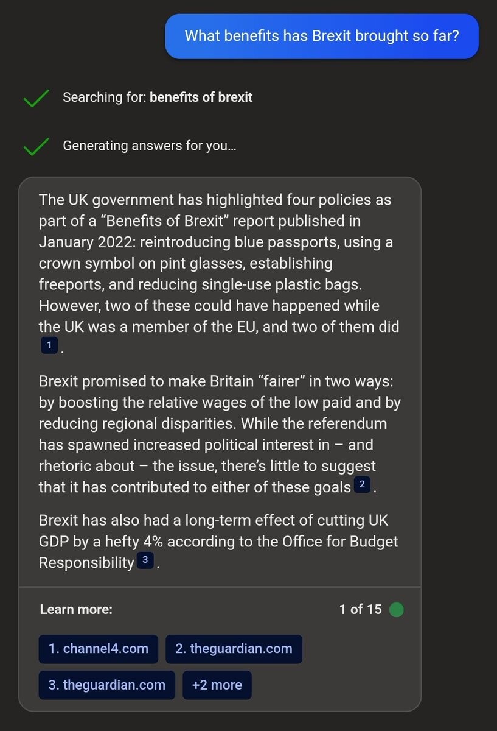Open source 3 theguardian.com link
The width and height of the screenshot is (497, 731).
tap(107, 685)
